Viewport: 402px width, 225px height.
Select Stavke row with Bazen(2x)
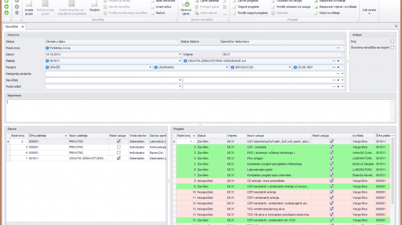point(86,153)
